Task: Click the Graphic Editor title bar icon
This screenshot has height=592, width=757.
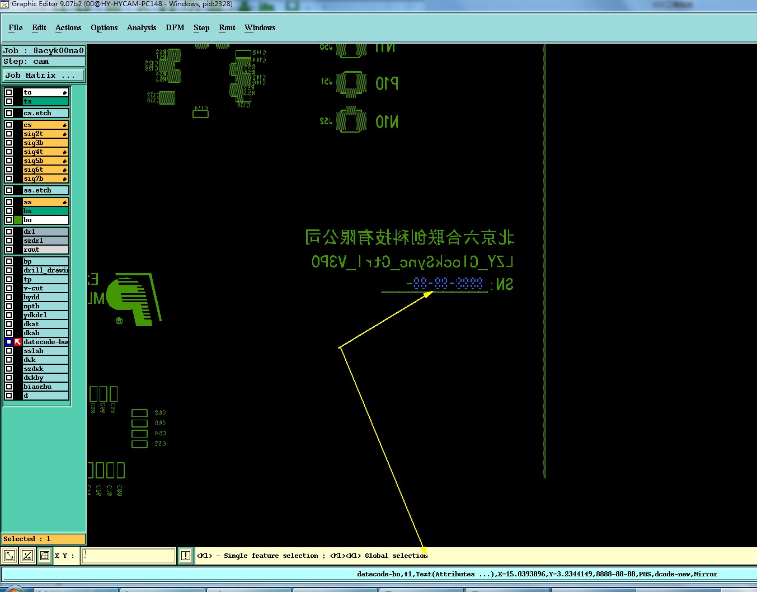Action: (4, 4)
